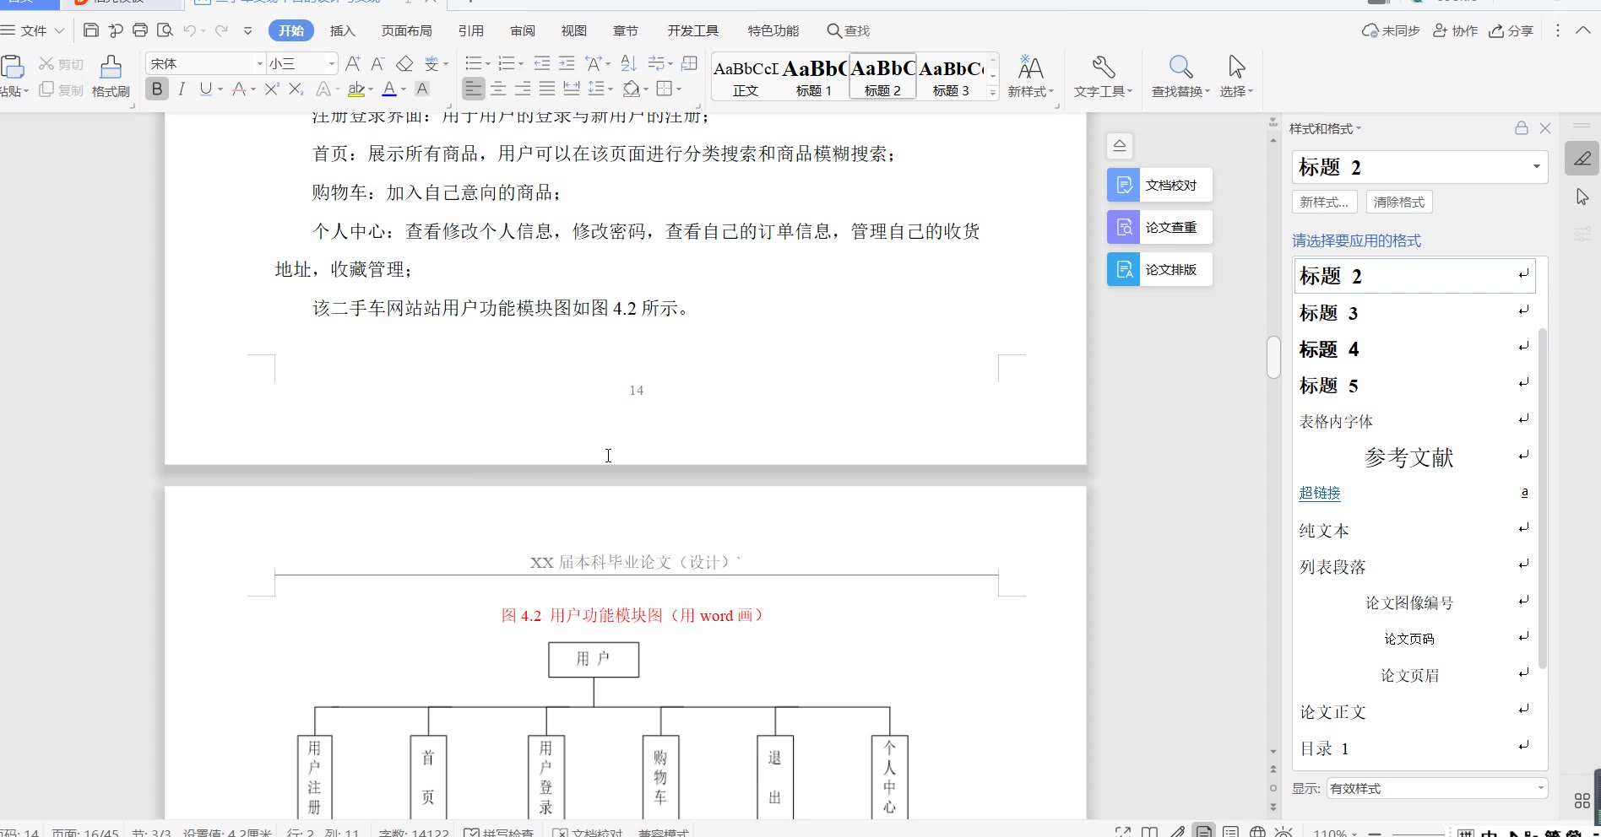Collapse the ribbon with the chevron-up arrow
This screenshot has height=837, width=1601.
pos(1583,30)
